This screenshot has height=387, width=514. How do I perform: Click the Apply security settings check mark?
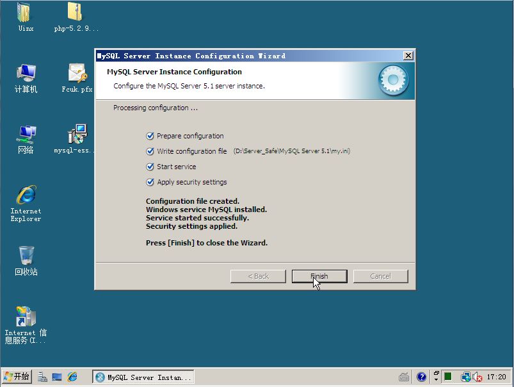150,182
